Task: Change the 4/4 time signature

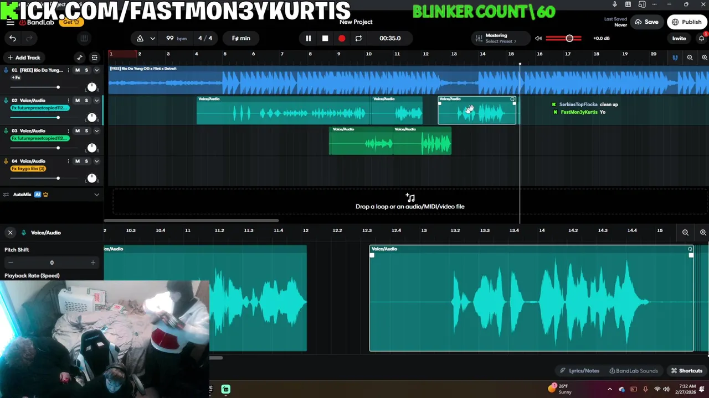Action: tap(205, 38)
